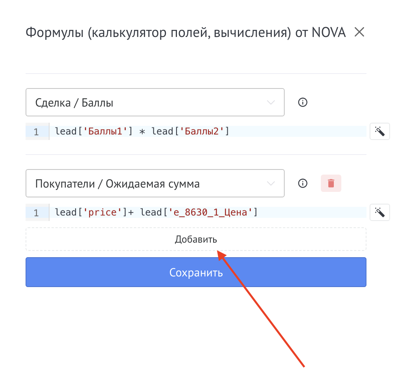Show info for the 'Ожидаемая сумма' formula

pos(302,184)
